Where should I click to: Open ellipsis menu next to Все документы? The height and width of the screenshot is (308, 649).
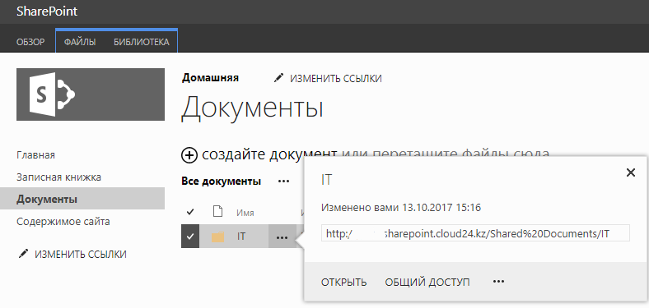[x=283, y=182]
